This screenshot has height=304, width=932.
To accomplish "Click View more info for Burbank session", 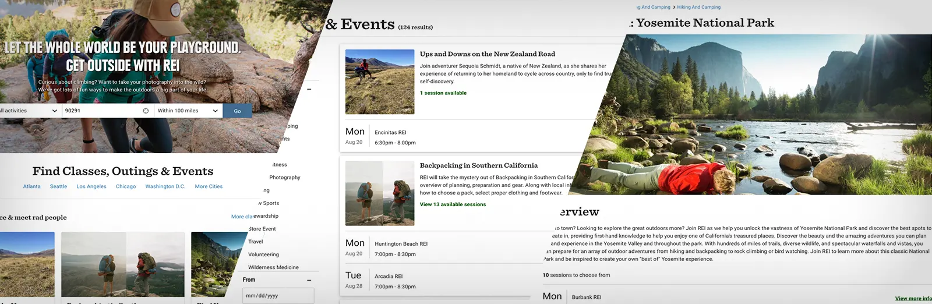I will (913, 299).
